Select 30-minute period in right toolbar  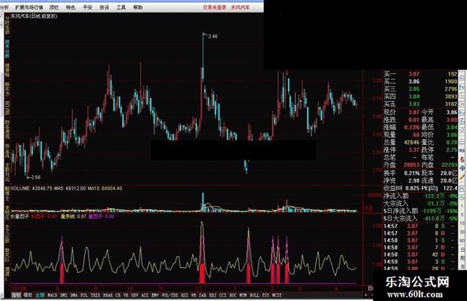tap(462, 232)
